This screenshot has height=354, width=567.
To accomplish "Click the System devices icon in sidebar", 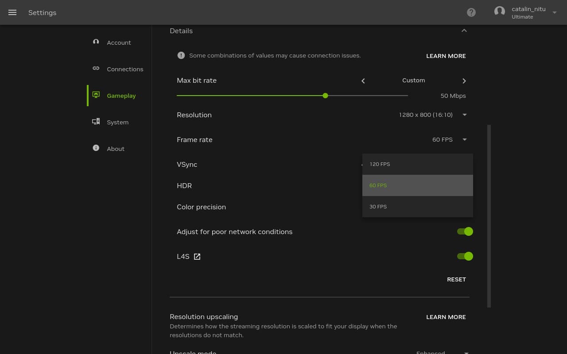I will [96, 122].
